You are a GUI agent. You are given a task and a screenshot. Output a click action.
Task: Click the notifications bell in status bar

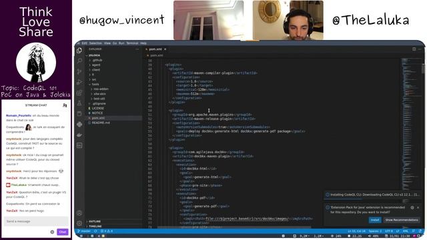(x=420, y=231)
